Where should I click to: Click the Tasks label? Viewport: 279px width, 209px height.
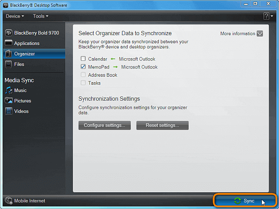pyautogui.click(x=94, y=83)
